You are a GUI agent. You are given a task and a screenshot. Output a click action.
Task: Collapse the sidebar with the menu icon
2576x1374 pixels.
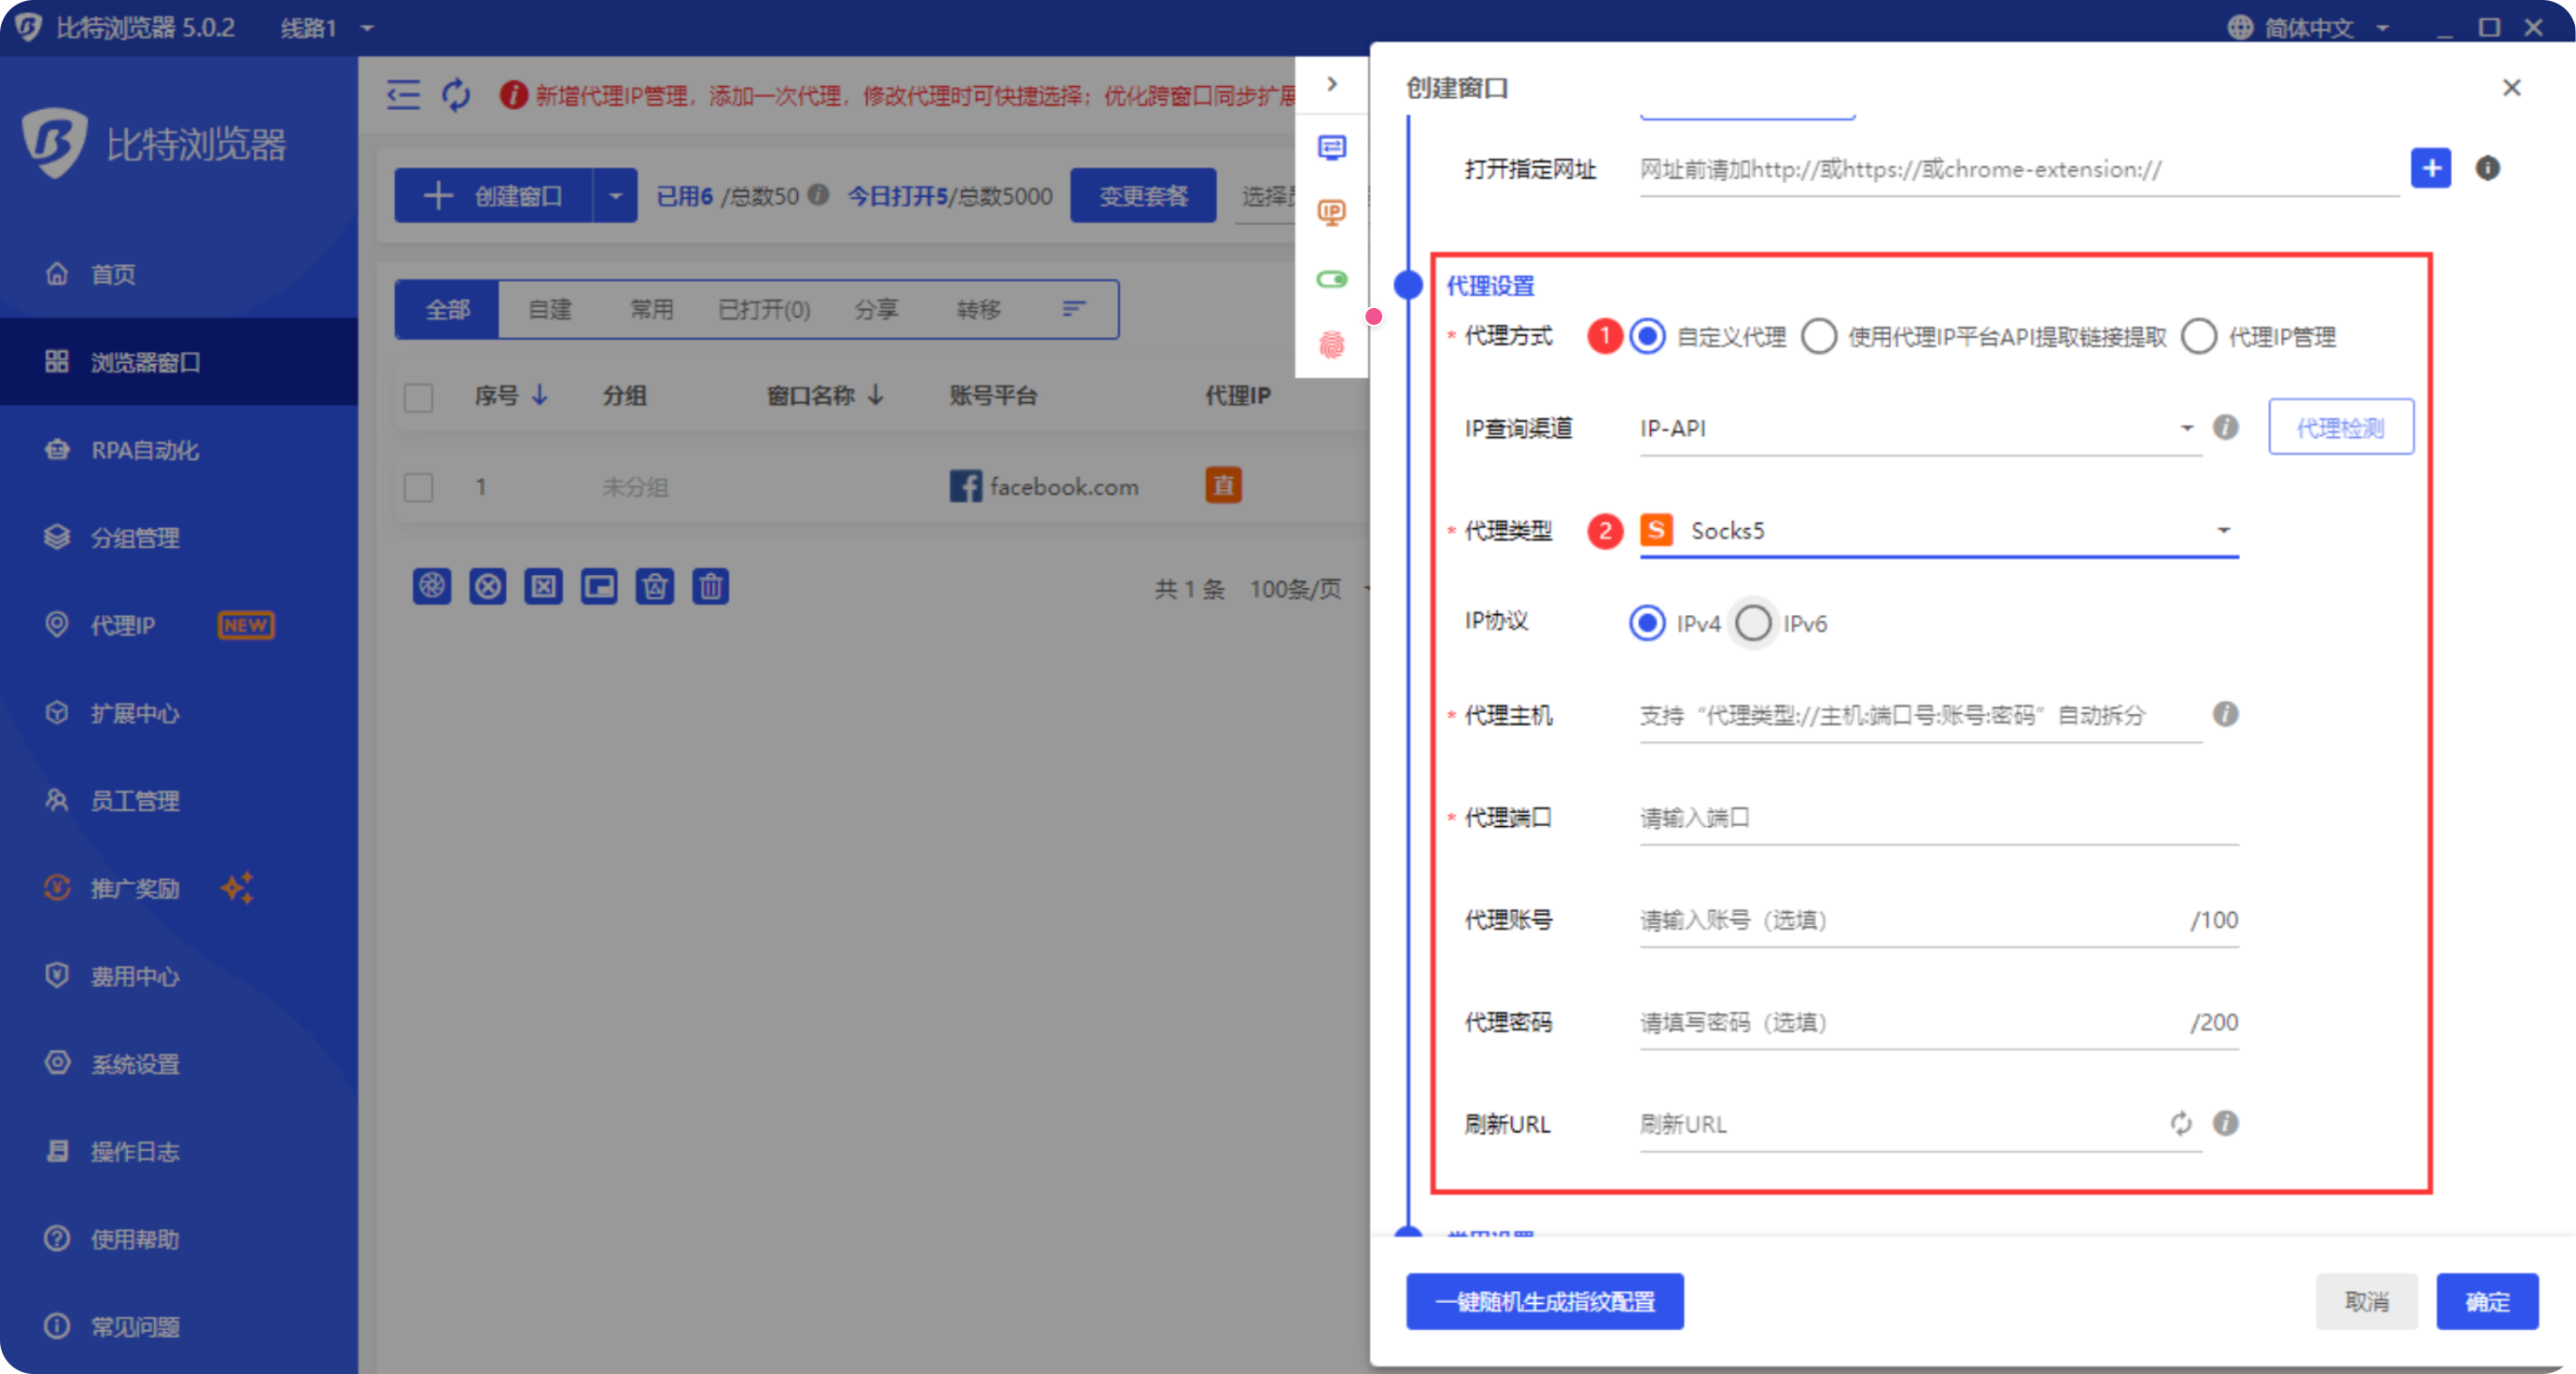[x=403, y=95]
